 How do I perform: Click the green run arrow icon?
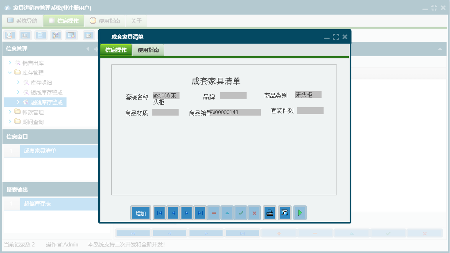click(x=300, y=212)
